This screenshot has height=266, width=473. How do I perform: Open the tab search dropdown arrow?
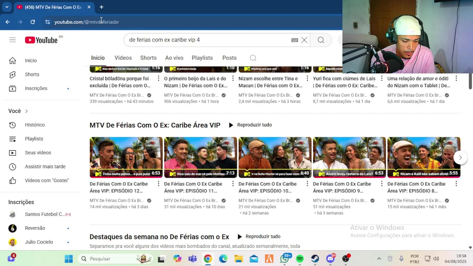[7, 7]
